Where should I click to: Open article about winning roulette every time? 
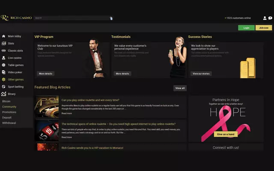(90, 100)
